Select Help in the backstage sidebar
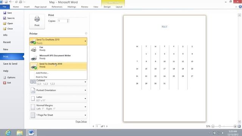The width and height of the screenshot is (242, 136). tap(6, 71)
